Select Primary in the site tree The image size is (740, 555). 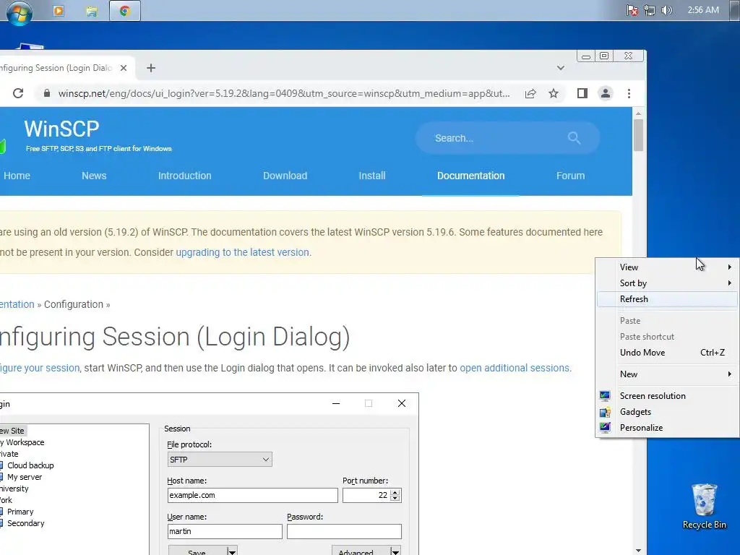(20, 512)
